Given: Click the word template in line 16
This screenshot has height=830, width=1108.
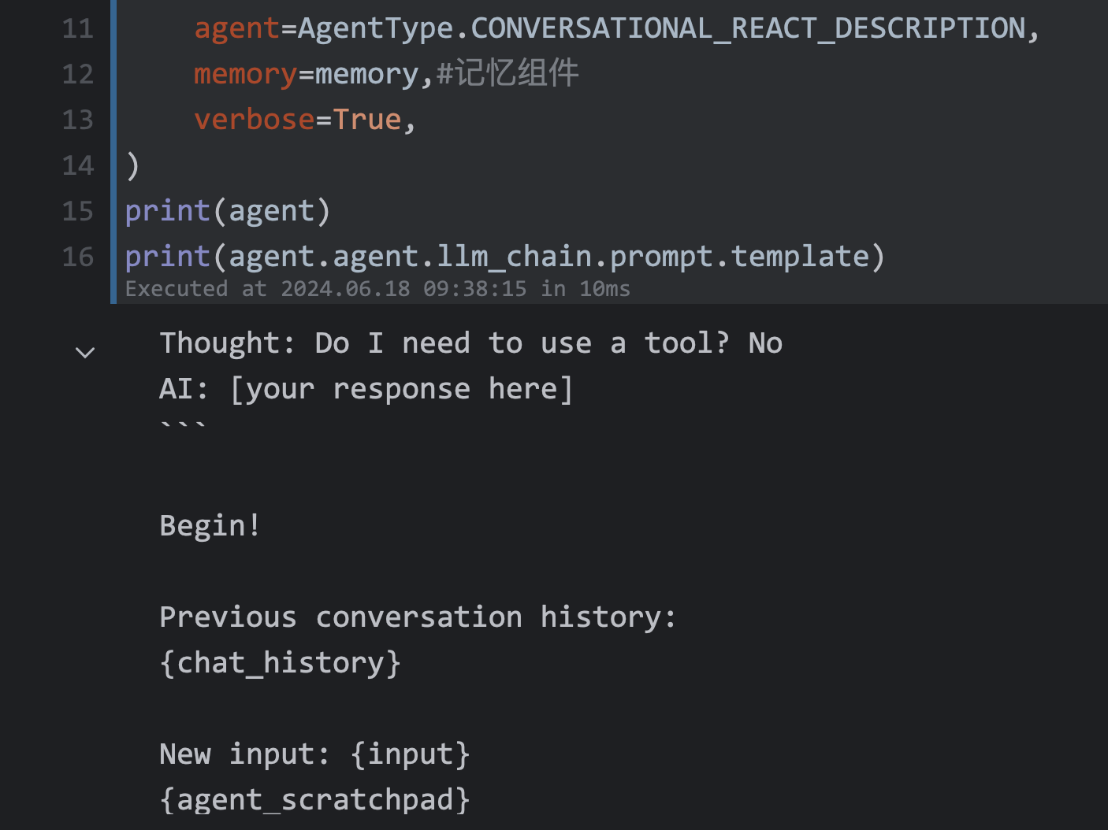Looking at the screenshot, I should 800,258.
